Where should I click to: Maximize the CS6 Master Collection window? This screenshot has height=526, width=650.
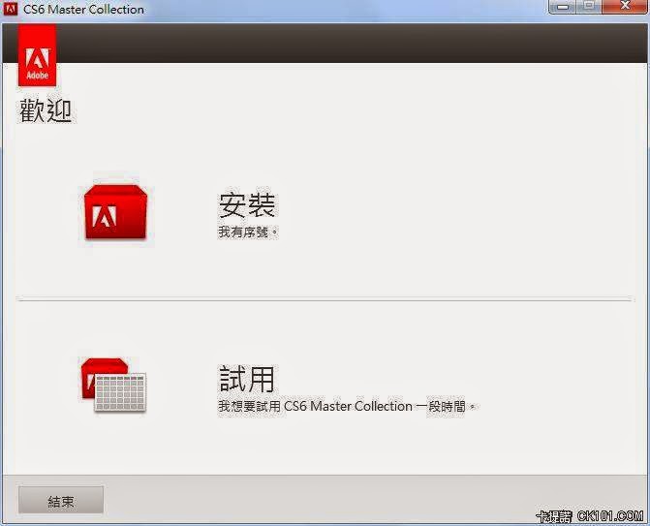[x=589, y=7]
